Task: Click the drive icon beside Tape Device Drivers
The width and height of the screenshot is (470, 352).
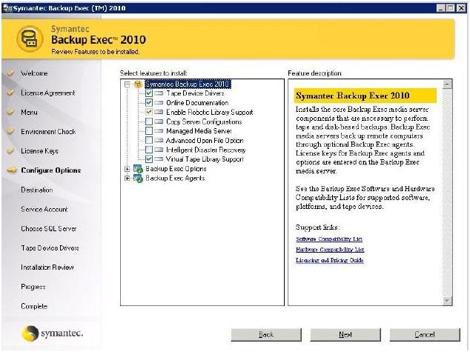Action: [x=159, y=93]
